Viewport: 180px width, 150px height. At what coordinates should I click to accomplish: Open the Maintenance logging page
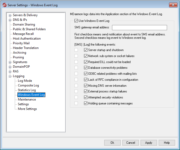(27, 99)
